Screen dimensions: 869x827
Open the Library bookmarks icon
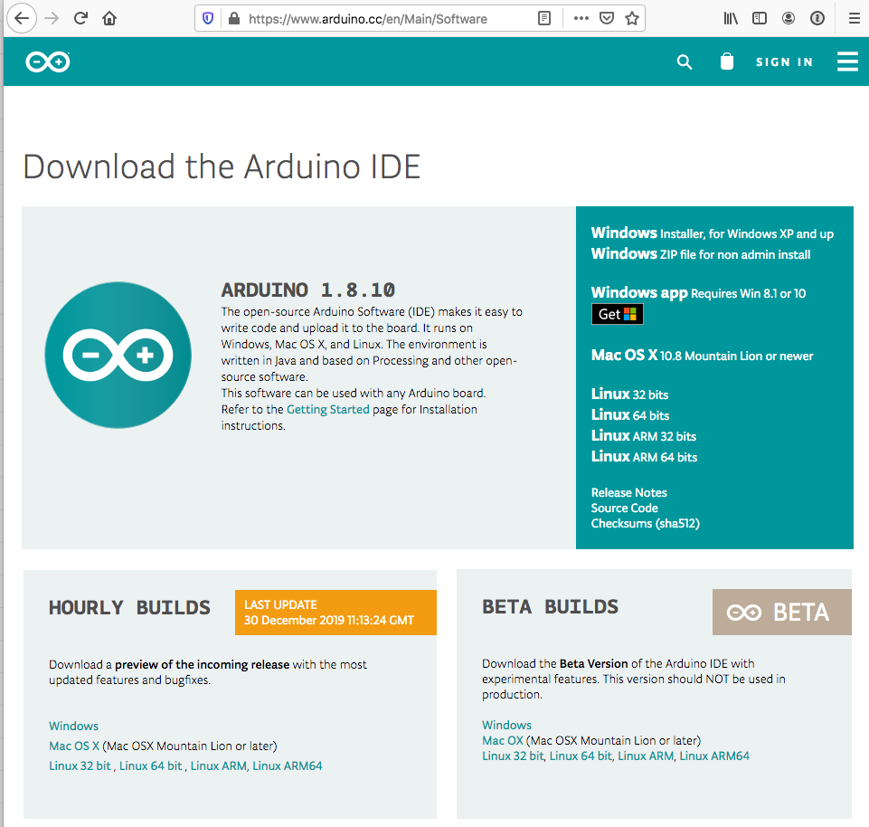[x=731, y=19]
